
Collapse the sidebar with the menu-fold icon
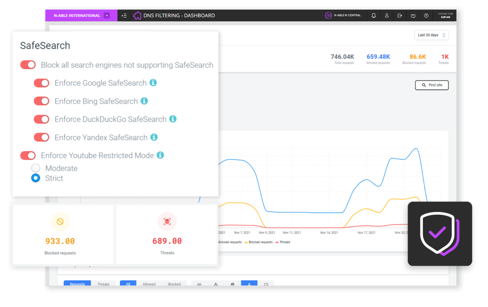(x=124, y=15)
